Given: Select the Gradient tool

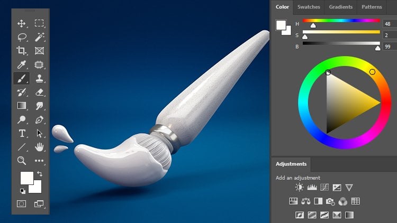Looking at the screenshot, I should (22, 106).
